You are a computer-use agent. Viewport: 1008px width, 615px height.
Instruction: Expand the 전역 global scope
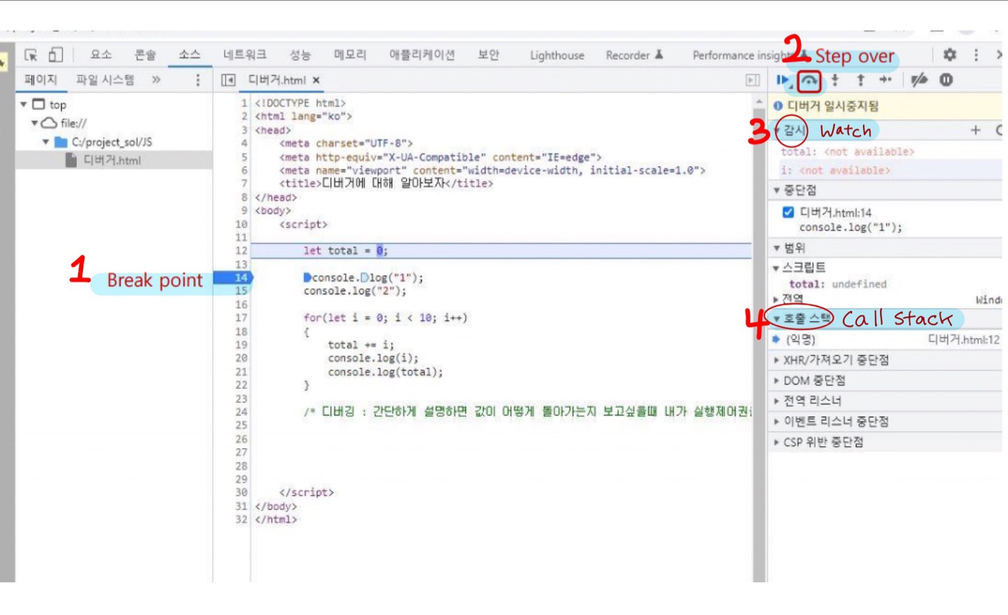tap(776, 299)
